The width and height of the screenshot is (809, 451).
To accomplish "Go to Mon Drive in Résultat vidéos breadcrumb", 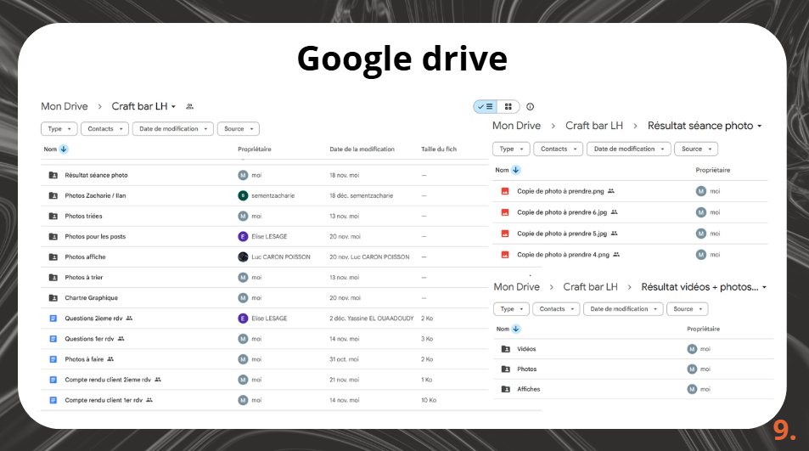I will 516,287.
